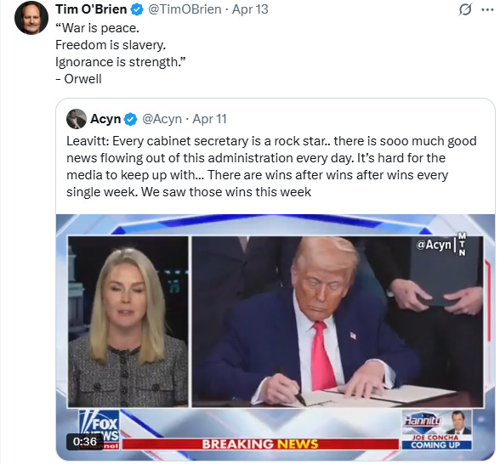Click the Acyn display name
This screenshot has width=500, height=464.
click(105, 119)
